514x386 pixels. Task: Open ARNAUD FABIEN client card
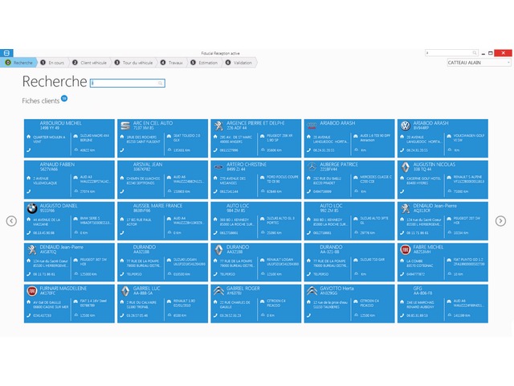coord(69,179)
